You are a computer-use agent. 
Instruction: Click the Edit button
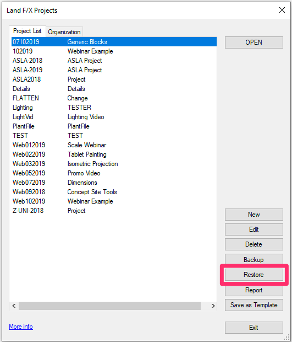pyautogui.click(x=254, y=229)
